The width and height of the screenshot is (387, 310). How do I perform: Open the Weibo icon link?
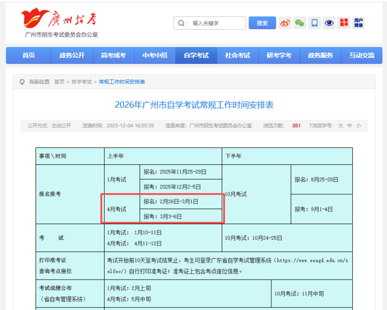click(285, 23)
